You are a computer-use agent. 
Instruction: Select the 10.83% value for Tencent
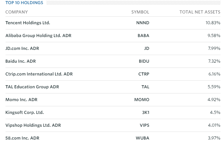pyautogui.click(x=213, y=23)
